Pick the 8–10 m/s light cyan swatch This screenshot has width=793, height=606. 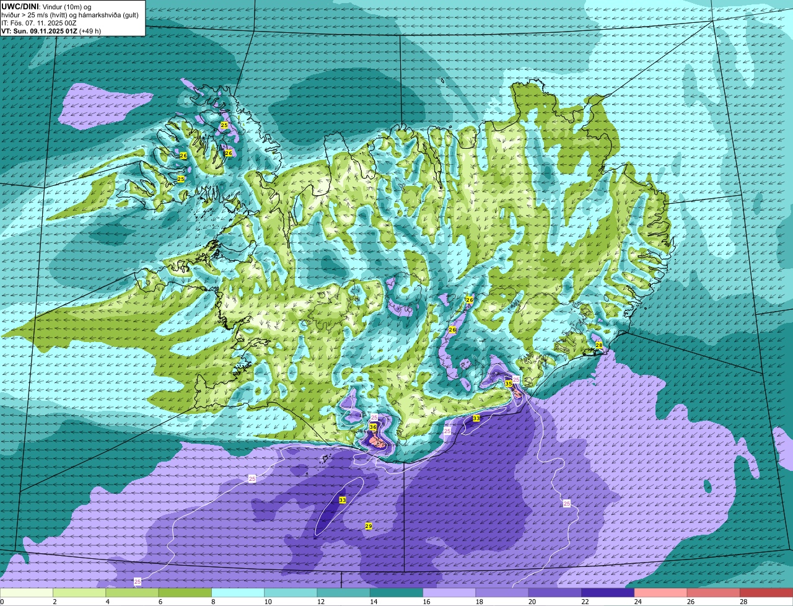238,593
